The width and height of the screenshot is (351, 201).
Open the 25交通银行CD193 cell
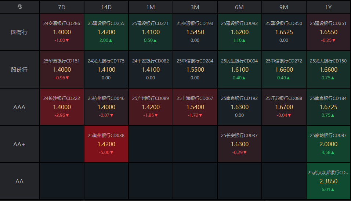click(195, 32)
